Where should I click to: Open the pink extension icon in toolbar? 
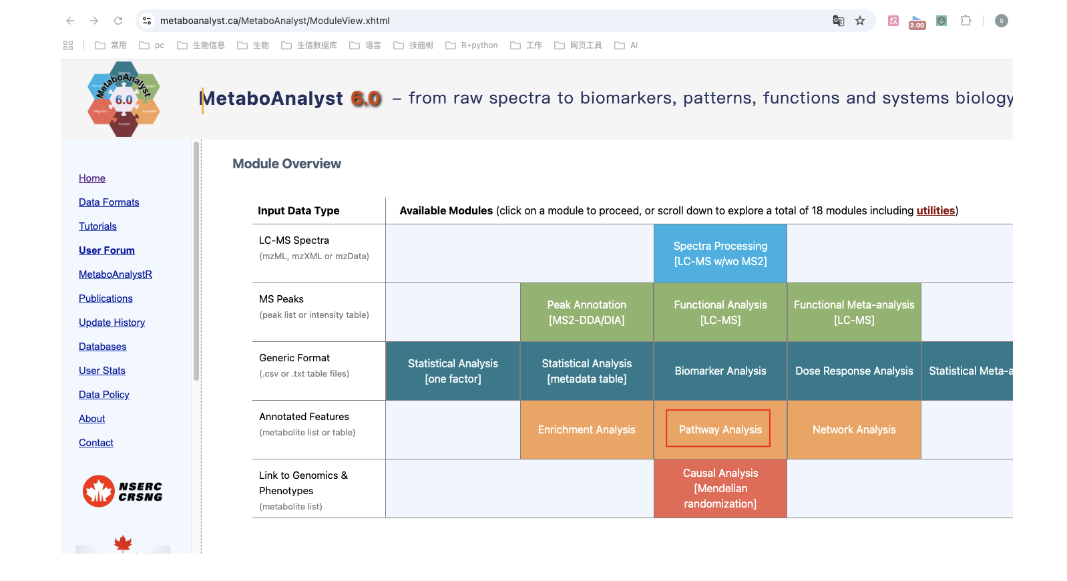click(893, 21)
